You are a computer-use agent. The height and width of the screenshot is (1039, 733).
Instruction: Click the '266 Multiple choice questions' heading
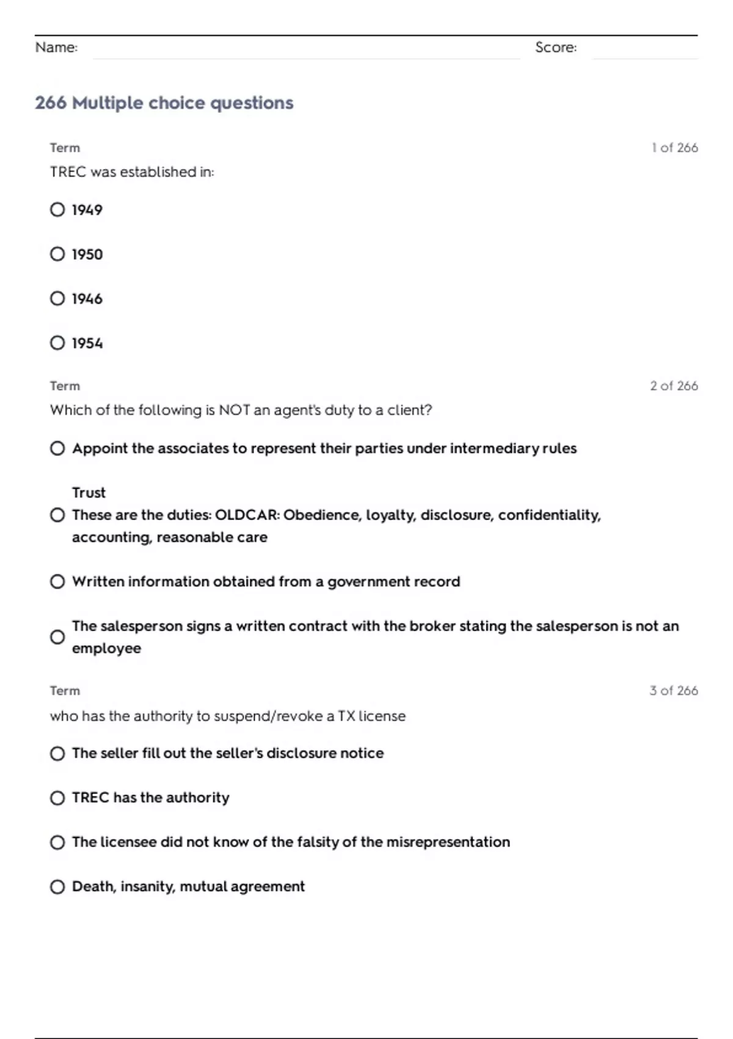(164, 103)
